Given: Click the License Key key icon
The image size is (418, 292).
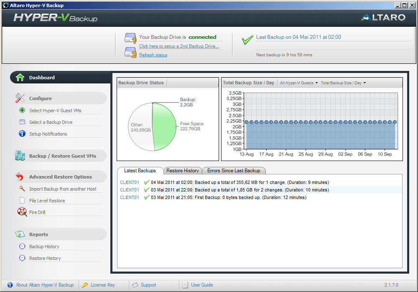Looking at the screenshot, I should (85, 285).
